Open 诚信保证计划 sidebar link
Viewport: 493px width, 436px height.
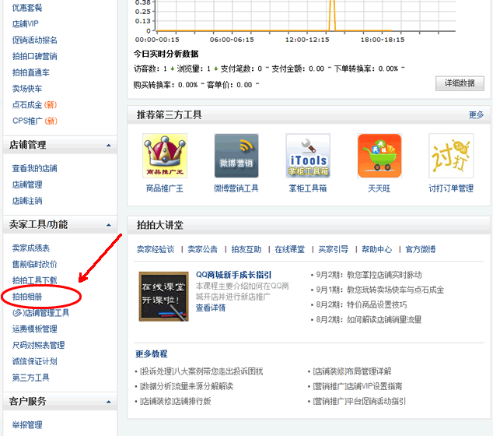34,361
